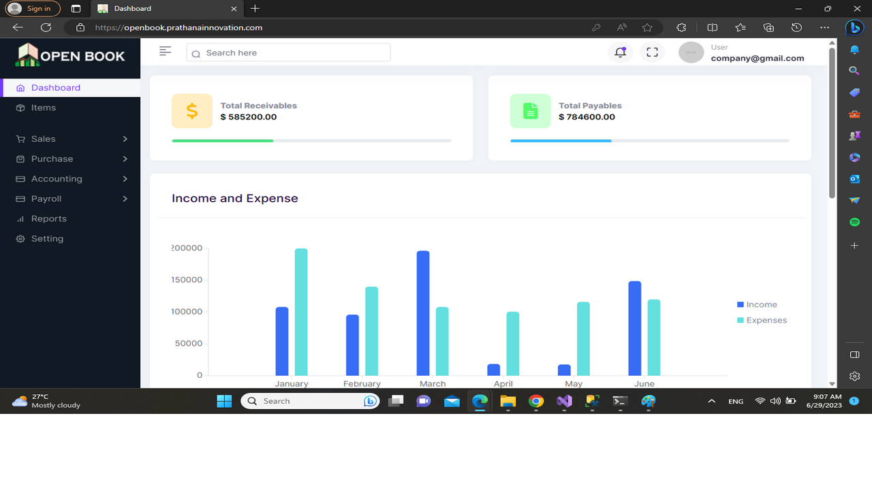Viewport: 872px width, 491px height.
Task: Click the green payables document icon
Action: [x=530, y=110]
